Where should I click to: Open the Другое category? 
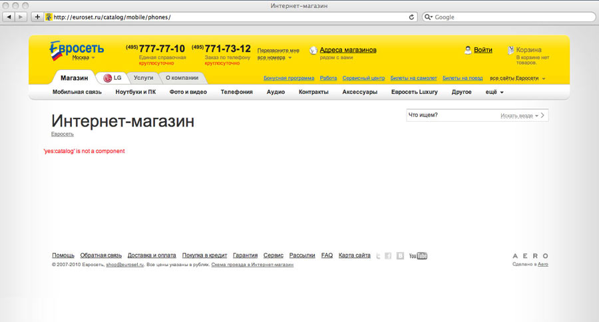[461, 92]
